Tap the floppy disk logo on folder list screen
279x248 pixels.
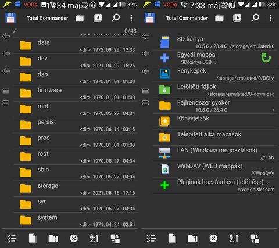10,18
